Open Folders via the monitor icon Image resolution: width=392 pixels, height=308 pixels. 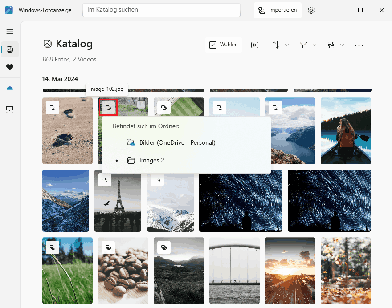[10, 109]
